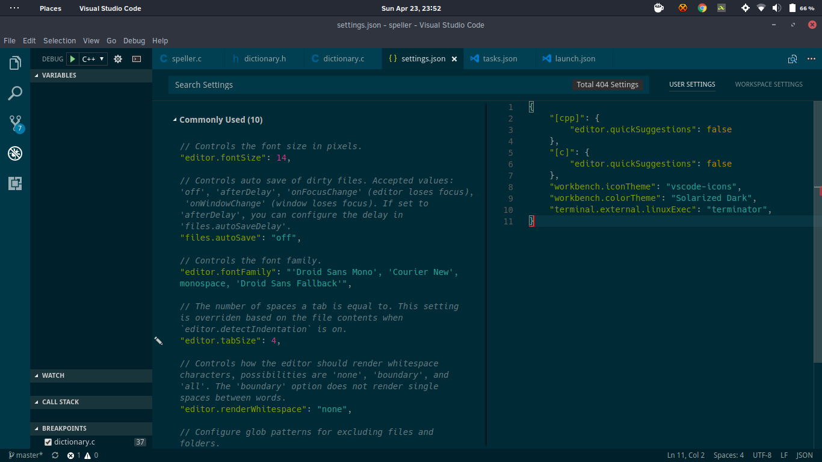Click synchronize changes icon in status bar
822x462 pixels.
click(55, 455)
